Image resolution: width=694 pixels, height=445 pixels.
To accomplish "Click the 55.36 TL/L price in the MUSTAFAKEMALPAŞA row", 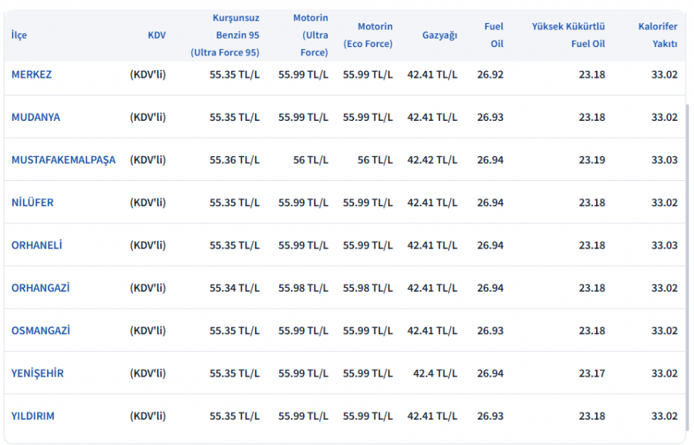I will [234, 160].
